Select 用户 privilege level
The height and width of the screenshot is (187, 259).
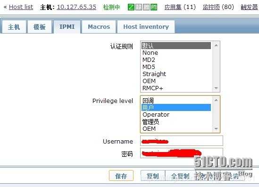tap(176, 108)
